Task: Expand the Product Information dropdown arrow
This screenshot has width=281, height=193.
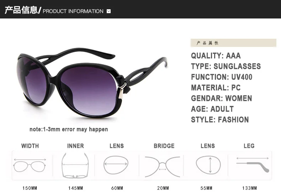Action: coord(108,11)
